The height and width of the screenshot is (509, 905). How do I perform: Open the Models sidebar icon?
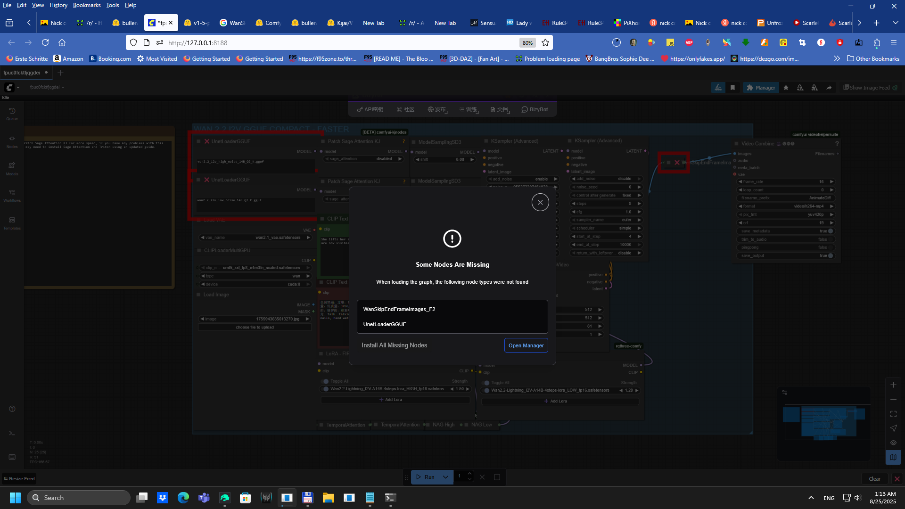[12, 169]
